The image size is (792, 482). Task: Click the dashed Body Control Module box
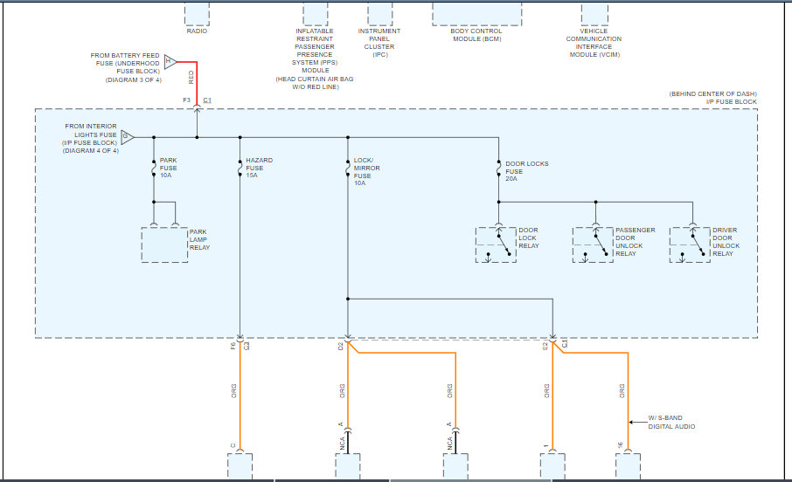click(476, 14)
